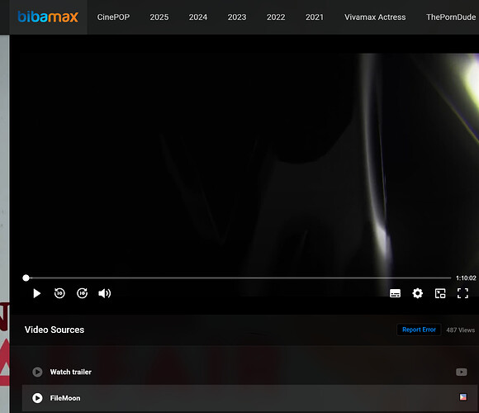This screenshot has width=479, height=413.
Task: Open the 2023 category
Action: 237,17
